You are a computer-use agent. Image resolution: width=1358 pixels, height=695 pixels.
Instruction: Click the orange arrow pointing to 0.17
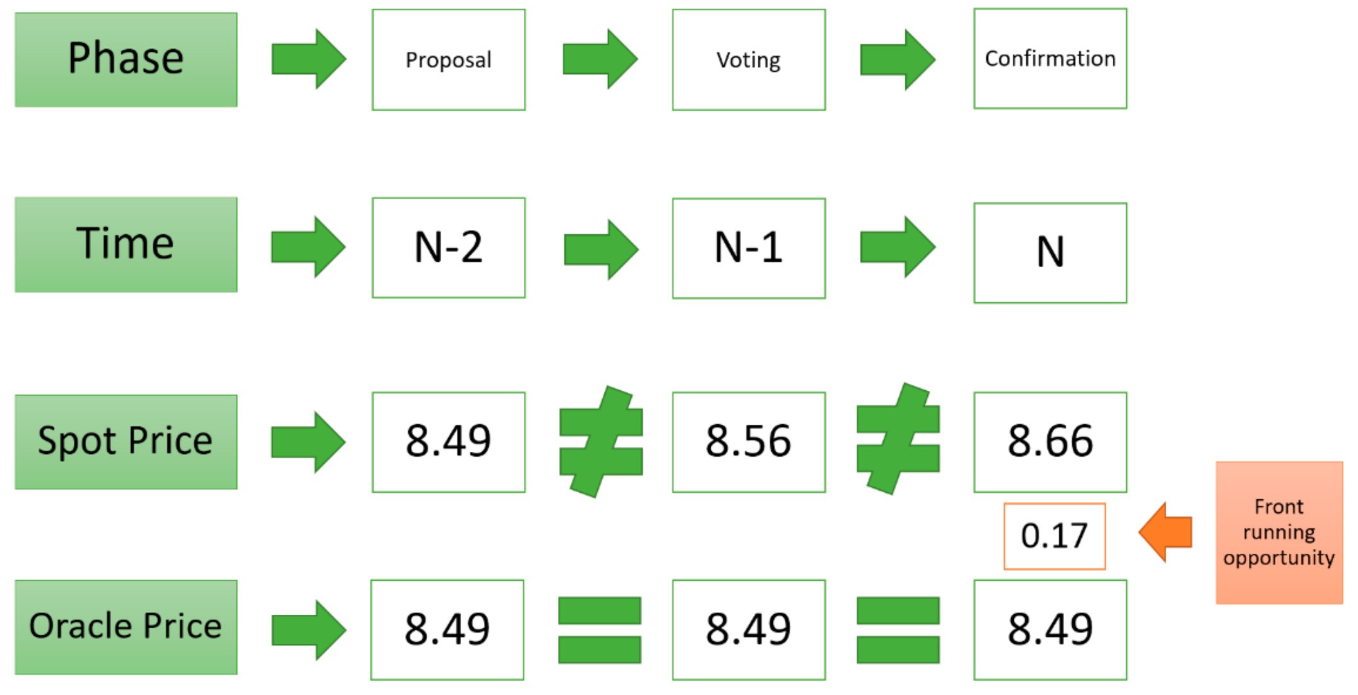(1166, 533)
